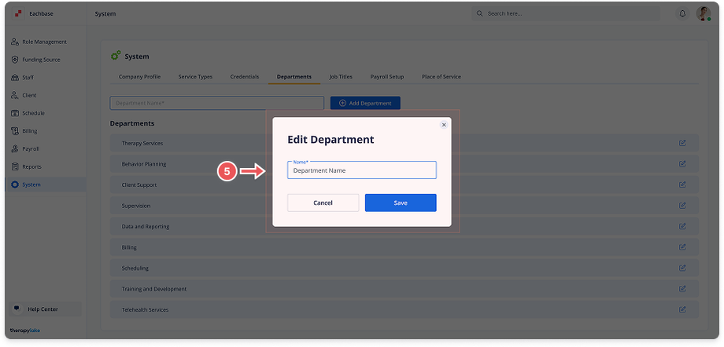Screen dimensions: 724x347
Task: Click the search magnifier icon
Action: (x=480, y=14)
